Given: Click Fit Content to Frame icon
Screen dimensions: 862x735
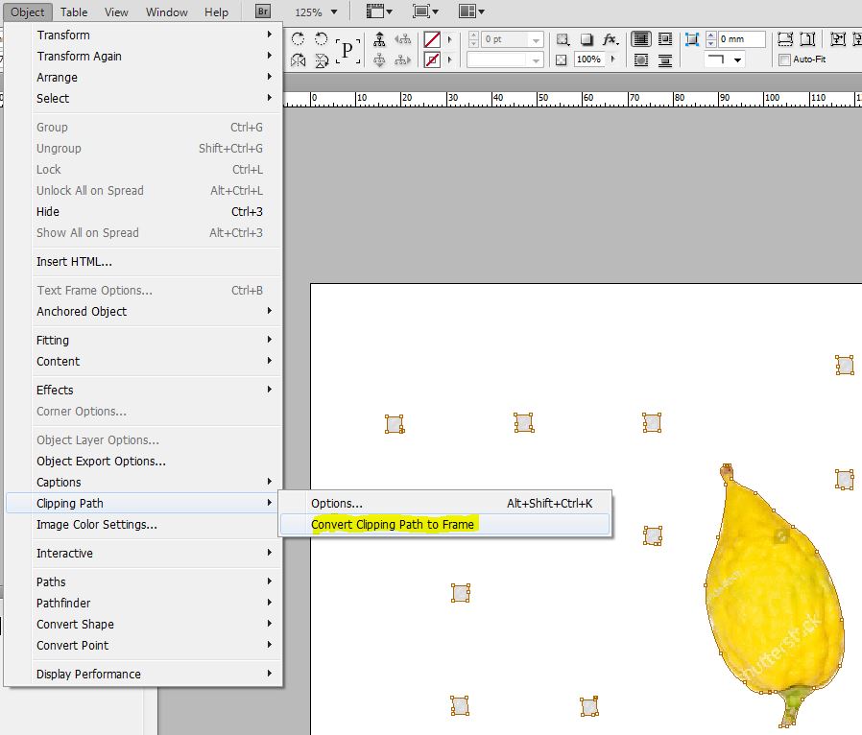Looking at the screenshot, I should (x=838, y=39).
